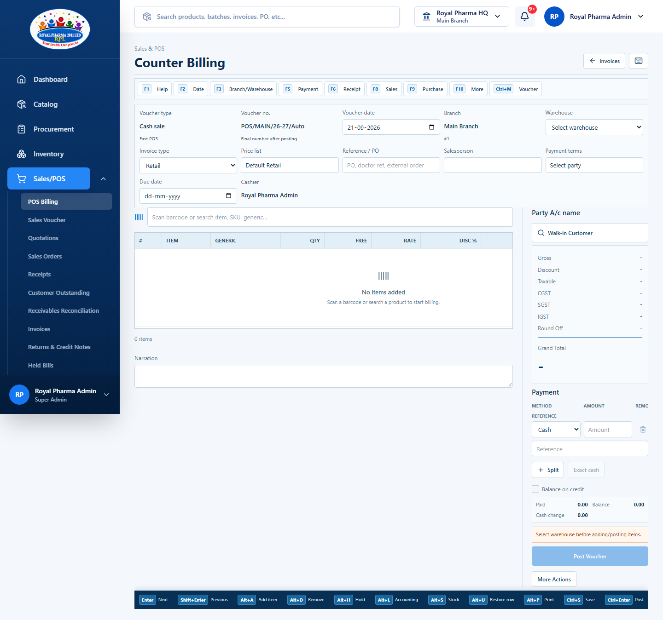Expand sidebar user profile chevron

[x=106, y=395]
